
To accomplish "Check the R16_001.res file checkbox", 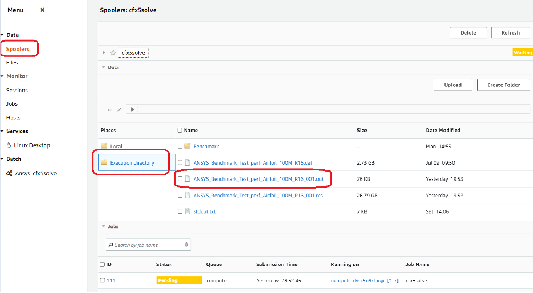I will coord(180,195).
